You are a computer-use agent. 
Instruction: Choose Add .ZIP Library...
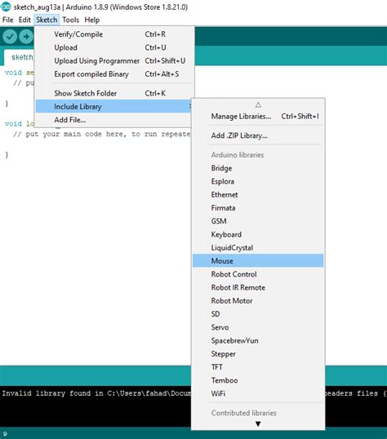[x=258, y=135]
